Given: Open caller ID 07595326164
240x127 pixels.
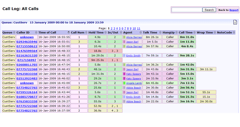Looking at the screenshot, I should (27, 92).
